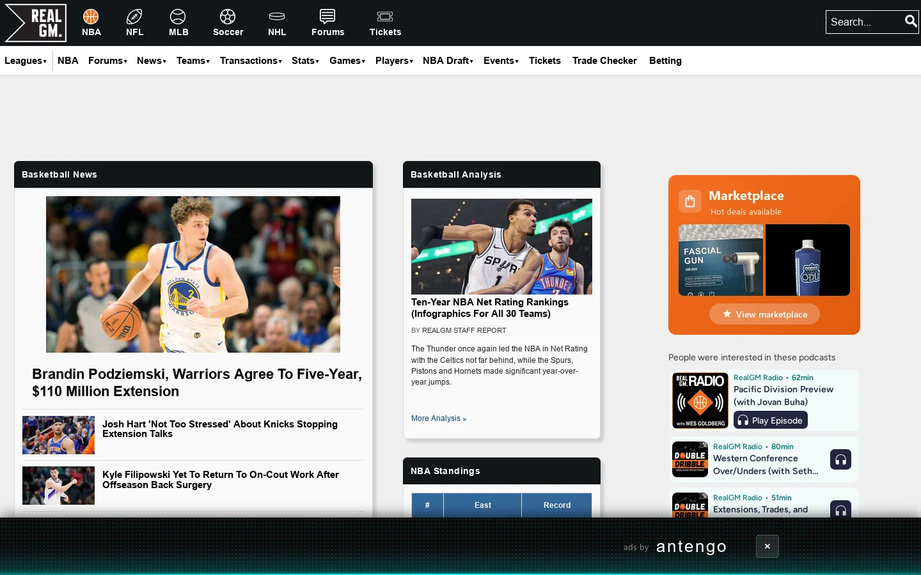Open the Forums chat icon
Image resolution: width=921 pixels, height=575 pixels.
click(x=327, y=17)
